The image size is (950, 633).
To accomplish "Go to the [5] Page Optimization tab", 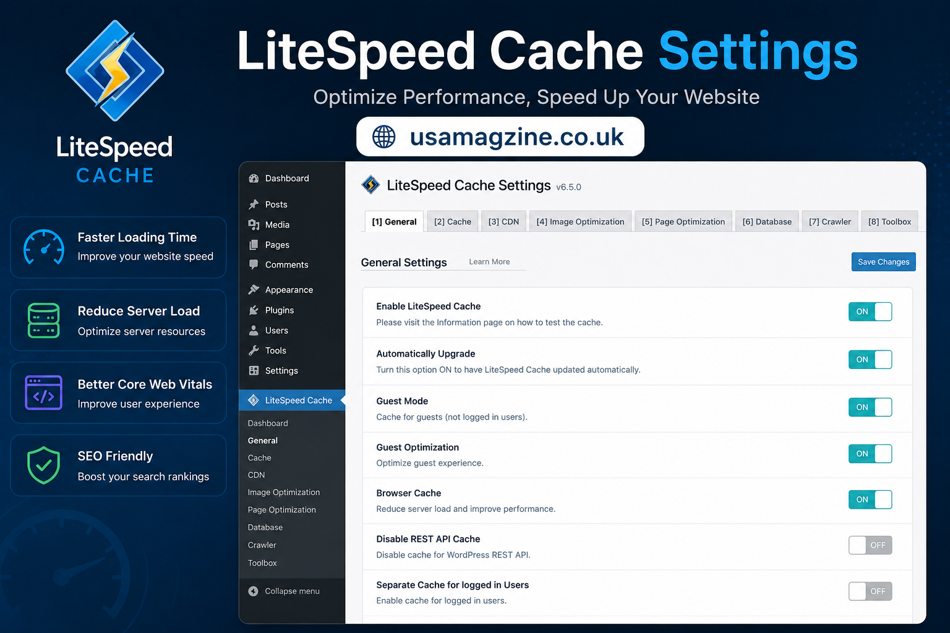I will pos(683,222).
